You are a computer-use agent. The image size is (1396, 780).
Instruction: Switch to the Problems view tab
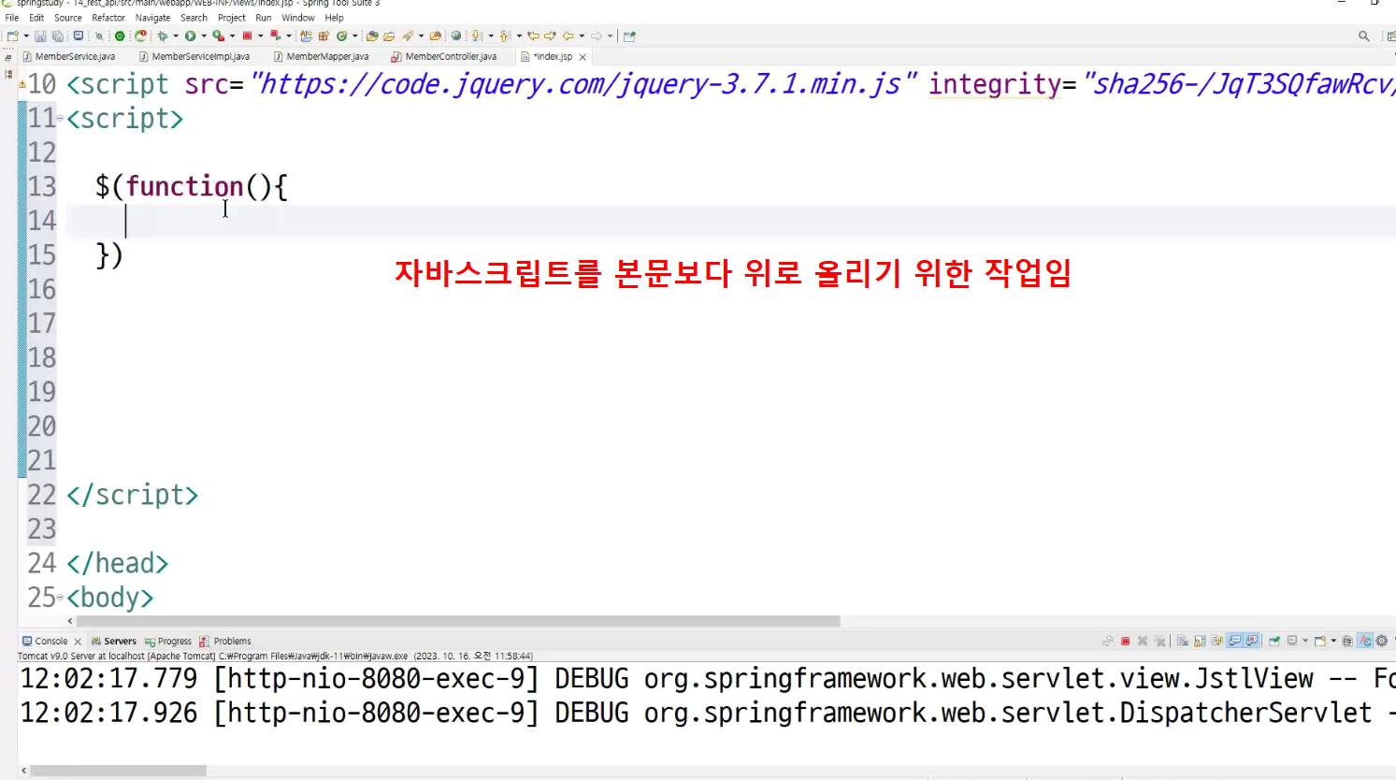point(225,641)
